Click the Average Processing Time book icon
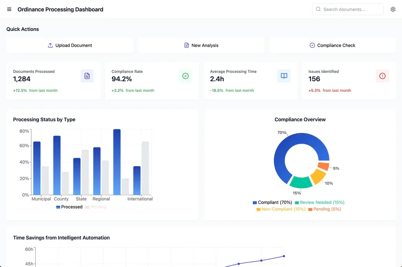This screenshot has width=402, height=267. [284, 76]
